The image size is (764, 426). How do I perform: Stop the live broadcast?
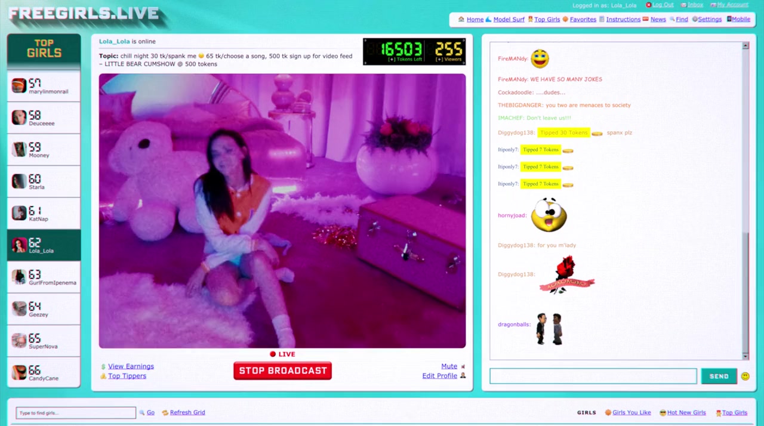(282, 371)
